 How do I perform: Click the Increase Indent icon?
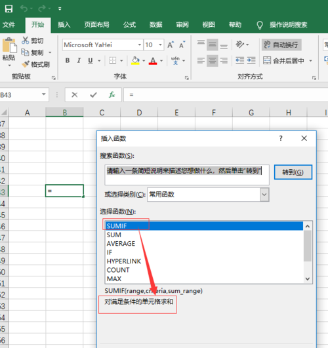251,60
